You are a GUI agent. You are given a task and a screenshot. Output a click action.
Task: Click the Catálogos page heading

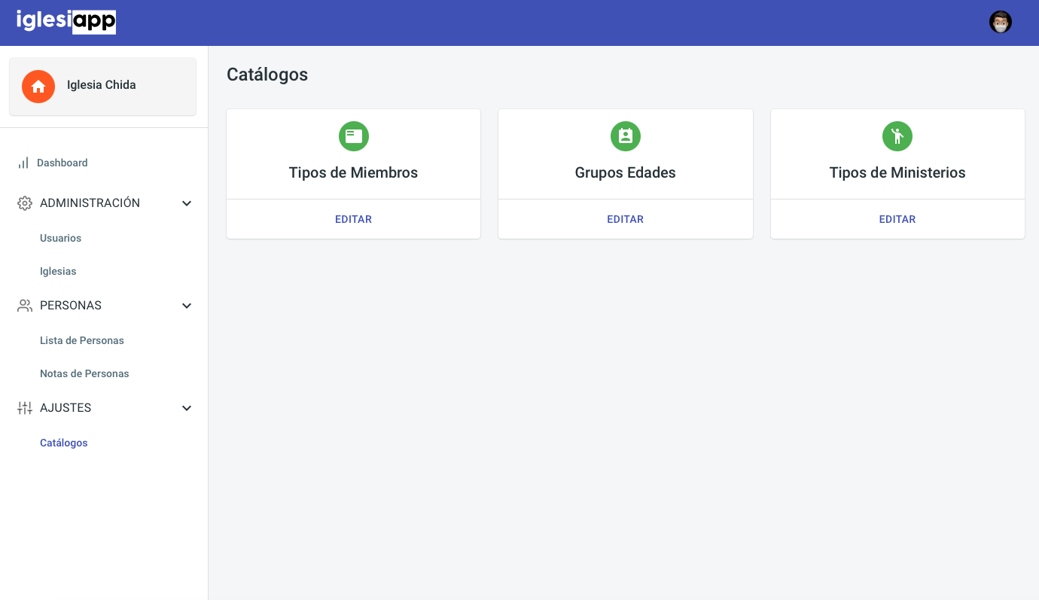point(267,75)
